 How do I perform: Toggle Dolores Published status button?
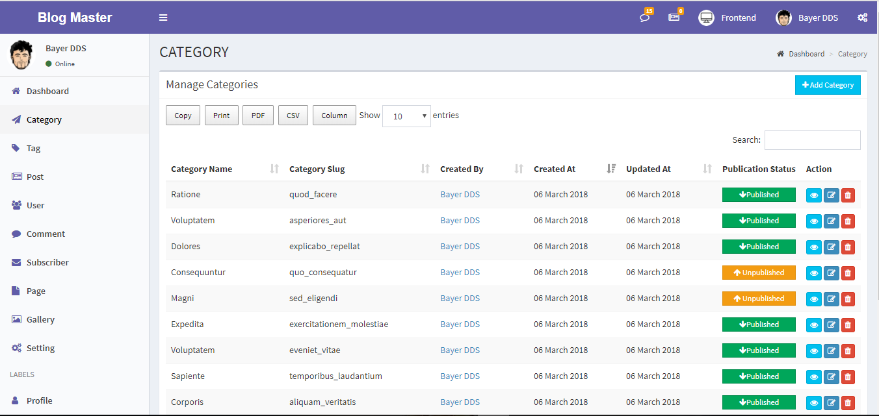click(x=759, y=247)
